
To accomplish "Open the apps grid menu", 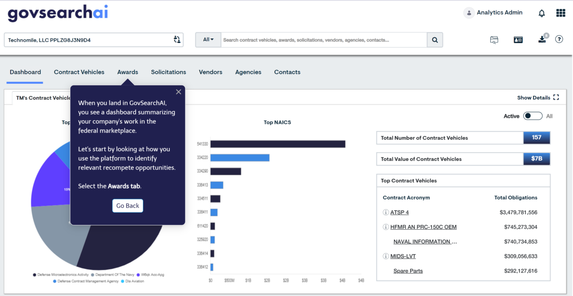I will click(561, 13).
